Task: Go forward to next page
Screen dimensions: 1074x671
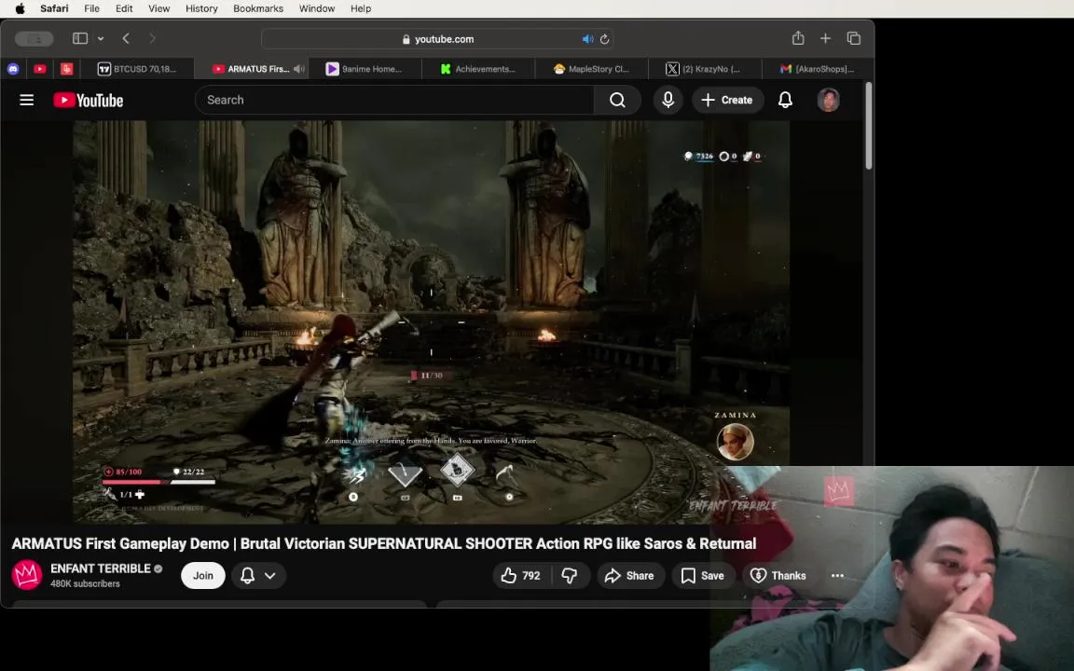Action: [x=152, y=38]
